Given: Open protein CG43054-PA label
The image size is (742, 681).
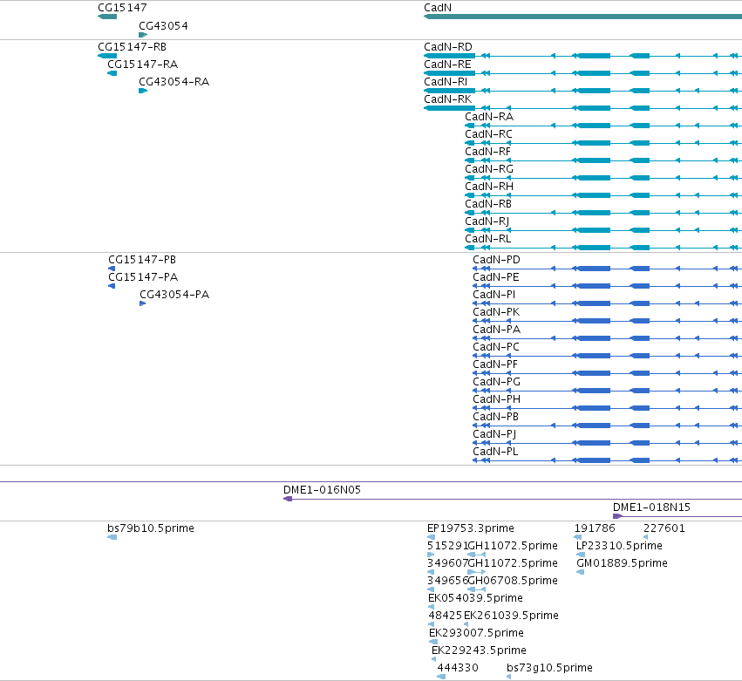Looking at the screenshot, I should click(x=174, y=295).
